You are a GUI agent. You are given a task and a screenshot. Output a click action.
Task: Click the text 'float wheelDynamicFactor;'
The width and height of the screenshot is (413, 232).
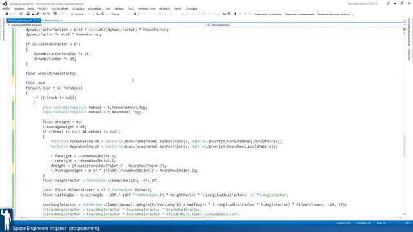tap(52, 73)
